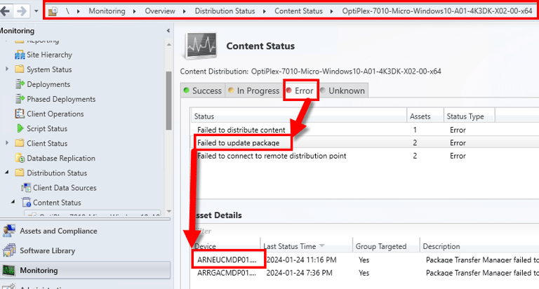Sort by the Last Status Time column
Viewport: 539px width, 289px height.
coord(306,246)
